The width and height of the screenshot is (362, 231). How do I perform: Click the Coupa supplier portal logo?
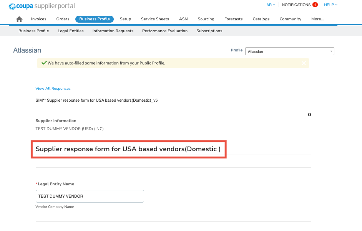coord(42,6)
